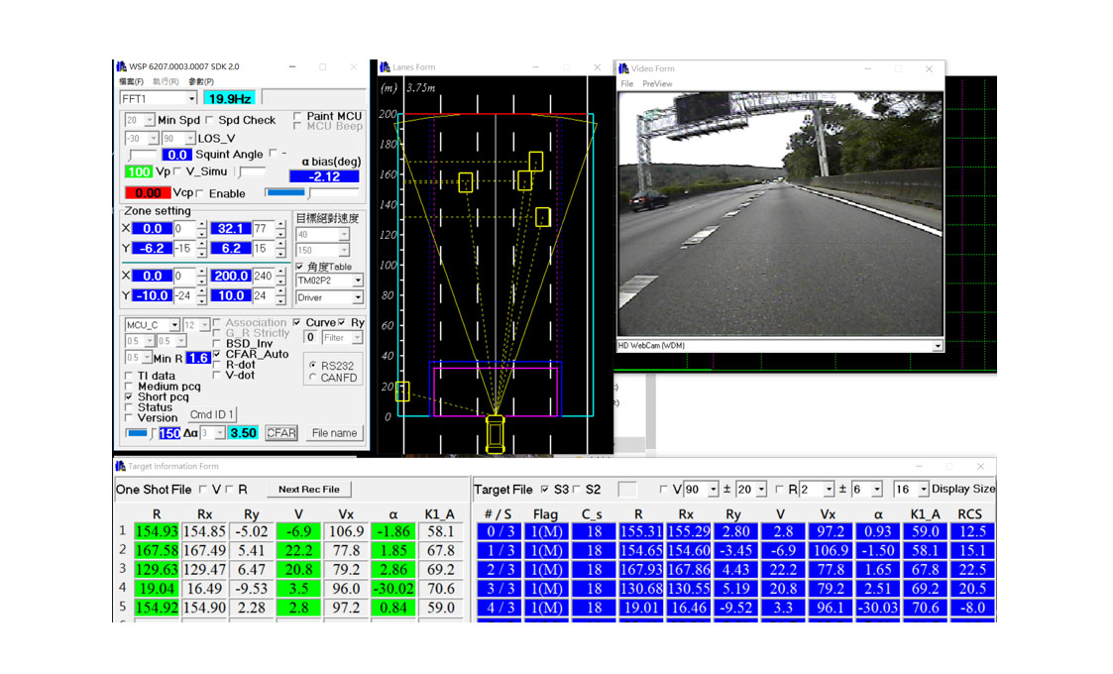Select the CANFD radio button
The height and width of the screenshot is (674, 1113).
pyautogui.click(x=314, y=377)
